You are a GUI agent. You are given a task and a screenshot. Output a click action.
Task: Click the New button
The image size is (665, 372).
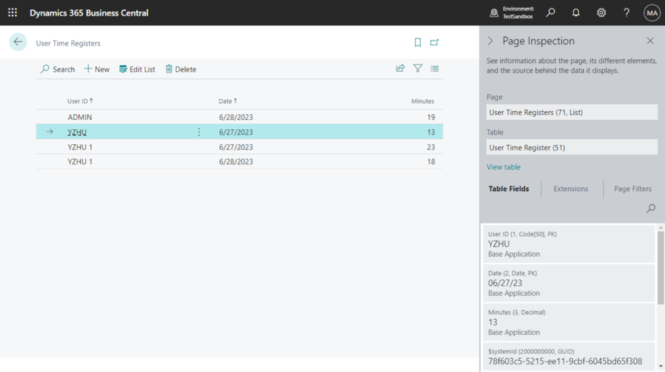97,69
